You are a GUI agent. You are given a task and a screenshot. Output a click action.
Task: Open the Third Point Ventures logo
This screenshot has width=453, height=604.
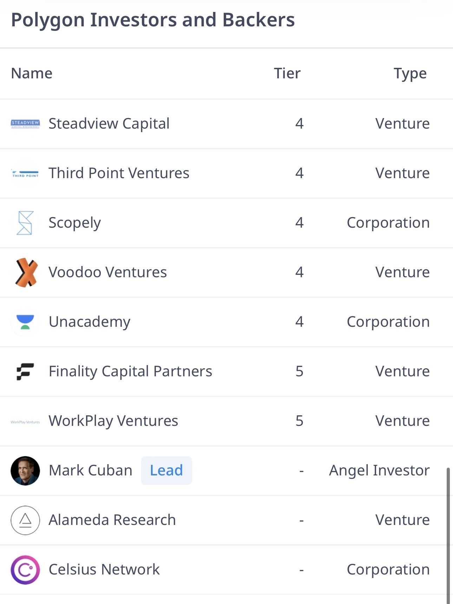click(x=25, y=174)
